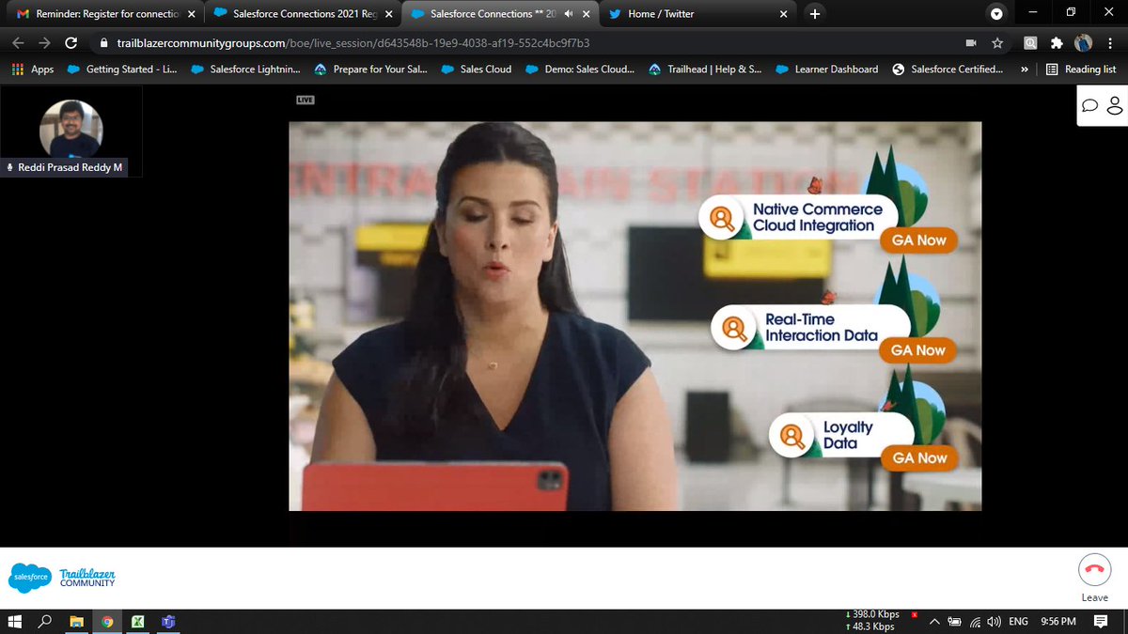This screenshot has width=1128, height=634.
Task: Bookmark this page with the star
Action: point(997,43)
